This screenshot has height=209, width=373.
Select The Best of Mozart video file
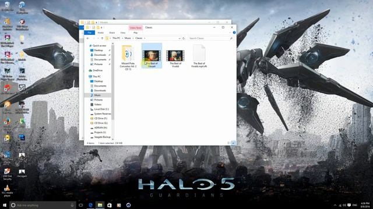[152, 56]
